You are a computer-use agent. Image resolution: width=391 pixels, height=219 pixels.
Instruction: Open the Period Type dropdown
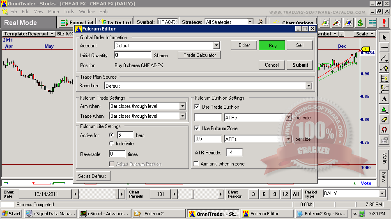[382, 193]
